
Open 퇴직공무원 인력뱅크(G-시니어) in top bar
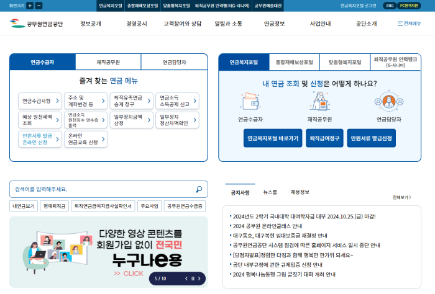click(x=222, y=6)
